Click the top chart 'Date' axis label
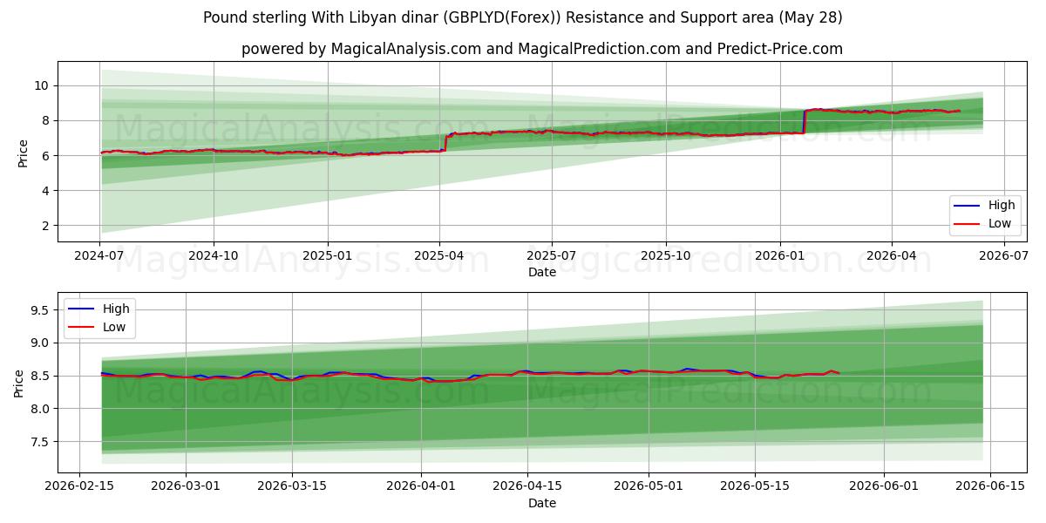This screenshot has height=523, width=1046. pos(542,272)
